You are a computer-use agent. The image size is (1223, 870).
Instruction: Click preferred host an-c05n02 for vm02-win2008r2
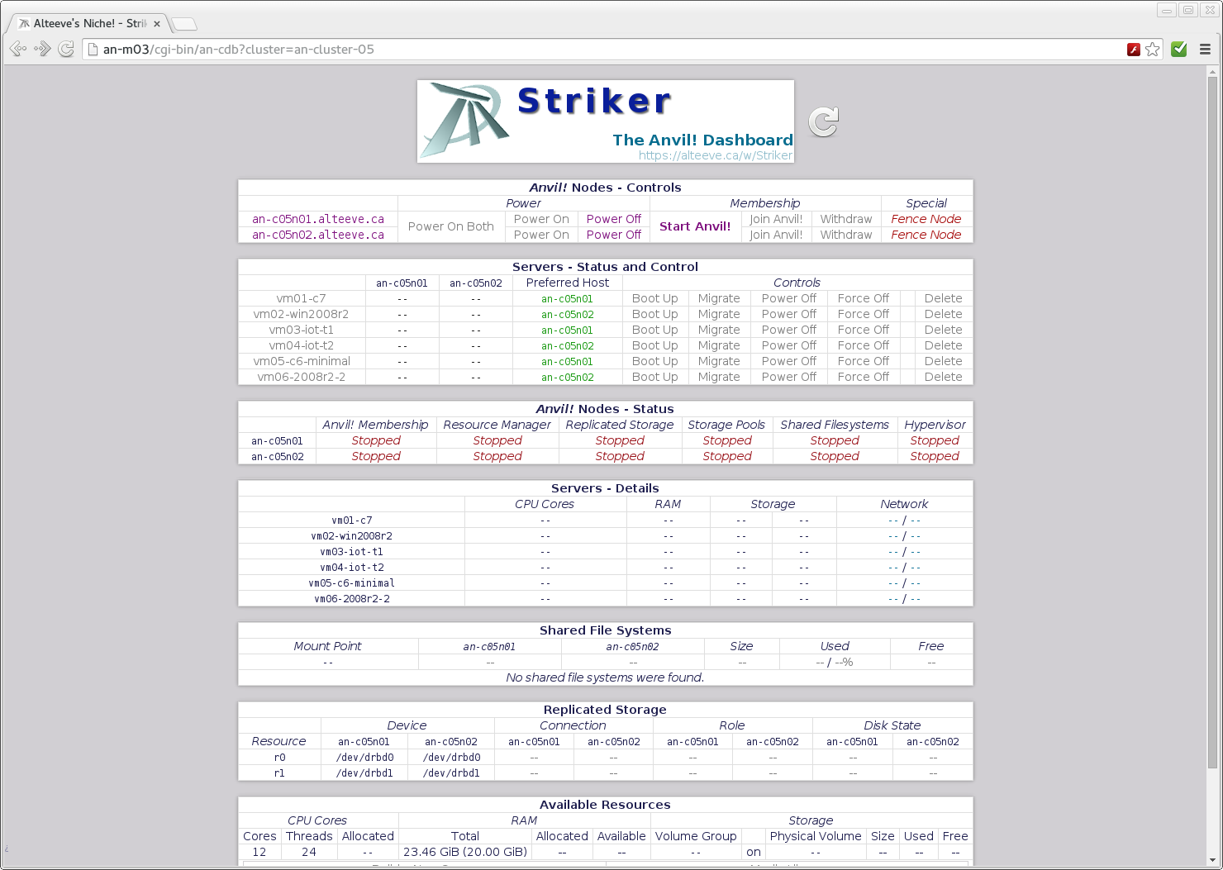568,314
